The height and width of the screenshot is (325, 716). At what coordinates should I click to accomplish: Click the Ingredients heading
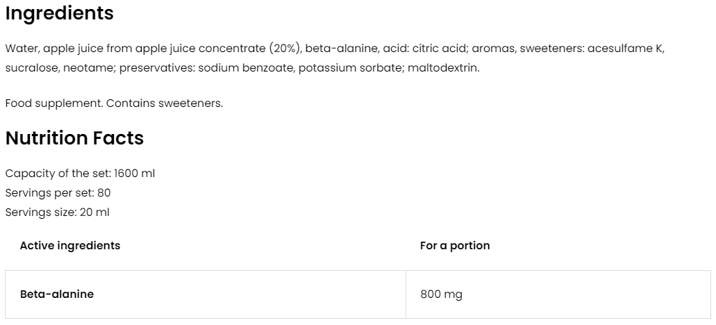[x=59, y=13]
